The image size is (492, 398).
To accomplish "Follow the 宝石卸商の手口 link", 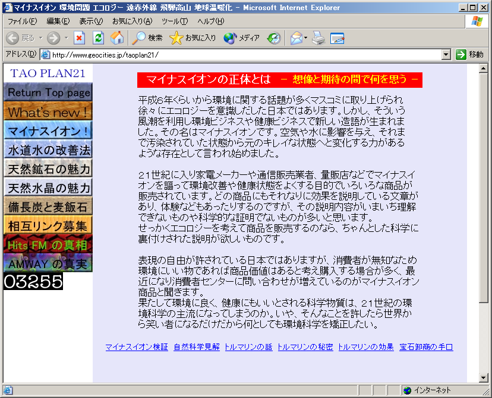I will (x=426, y=347).
